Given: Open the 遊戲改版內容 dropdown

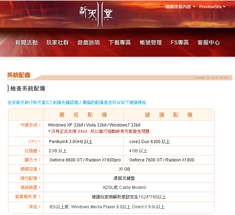Looking at the screenshot, I should tap(181, 7).
